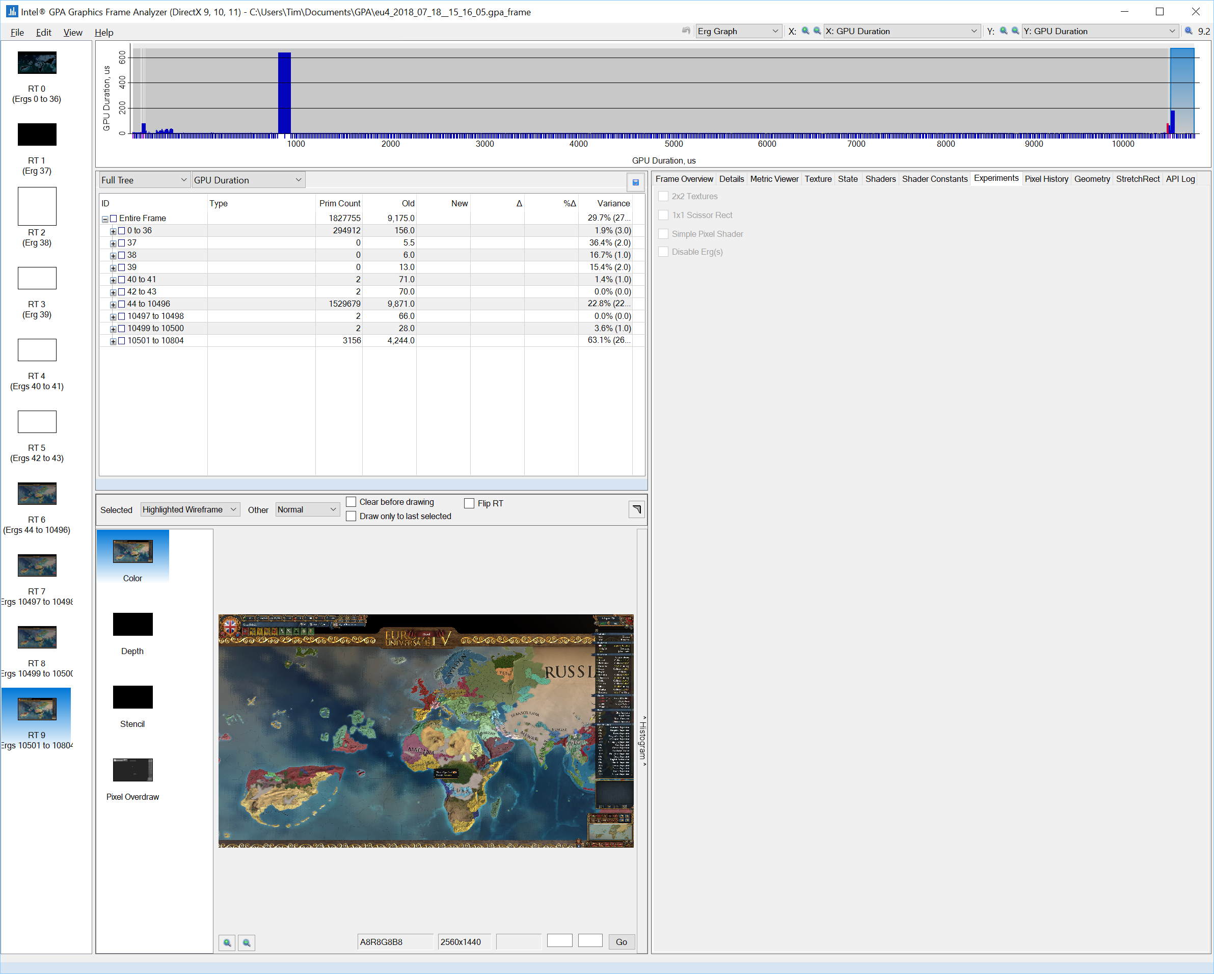Select the RT 7 render target thumbnail
Viewport: 1214px width, 974px height.
(x=37, y=565)
